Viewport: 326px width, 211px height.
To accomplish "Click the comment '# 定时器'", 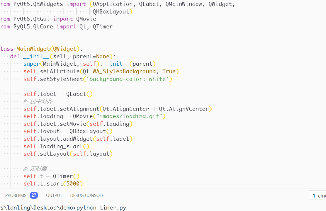I will (35, 169).
